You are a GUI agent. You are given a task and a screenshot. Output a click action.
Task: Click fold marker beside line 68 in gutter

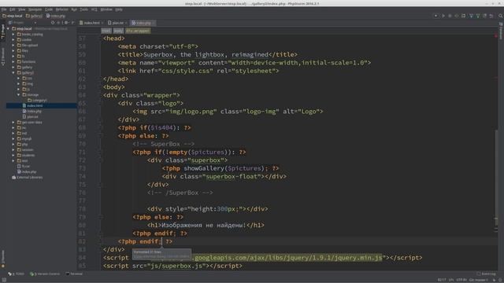[x=100, y=127]
